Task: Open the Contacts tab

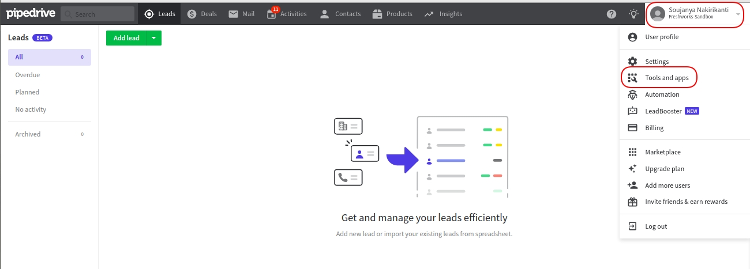Action: point(340,14)
